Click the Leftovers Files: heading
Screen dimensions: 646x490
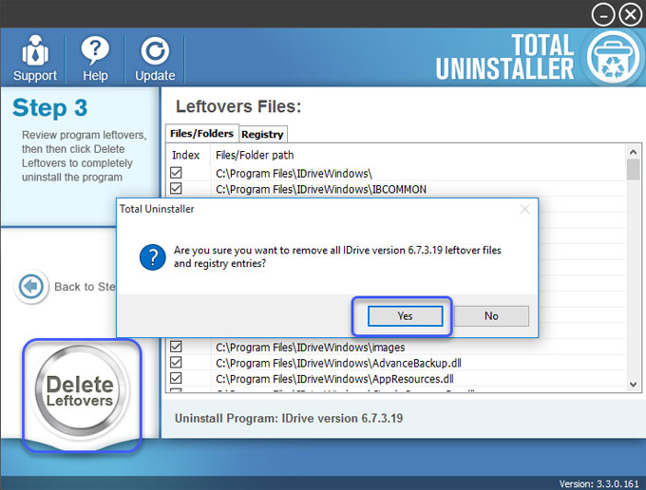pos(238,106)
